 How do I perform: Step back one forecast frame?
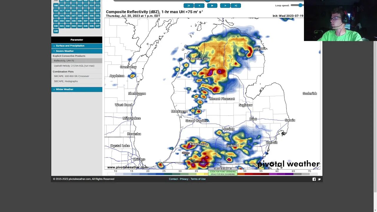pos(199,6)
